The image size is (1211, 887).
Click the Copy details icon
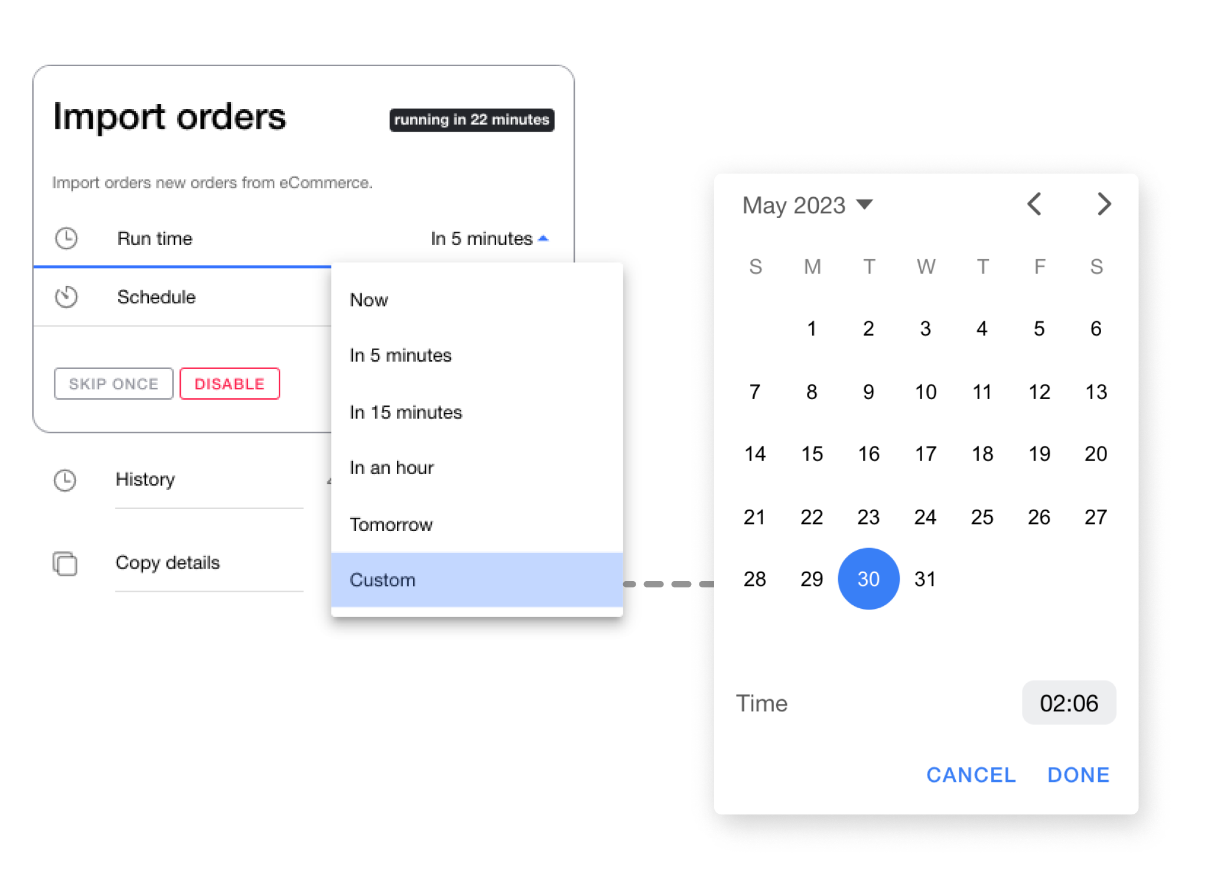[x=66, y=561]
